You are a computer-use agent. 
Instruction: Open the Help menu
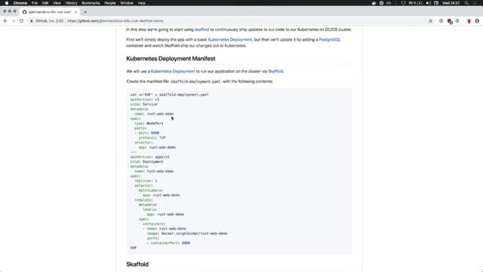[142, 3]
